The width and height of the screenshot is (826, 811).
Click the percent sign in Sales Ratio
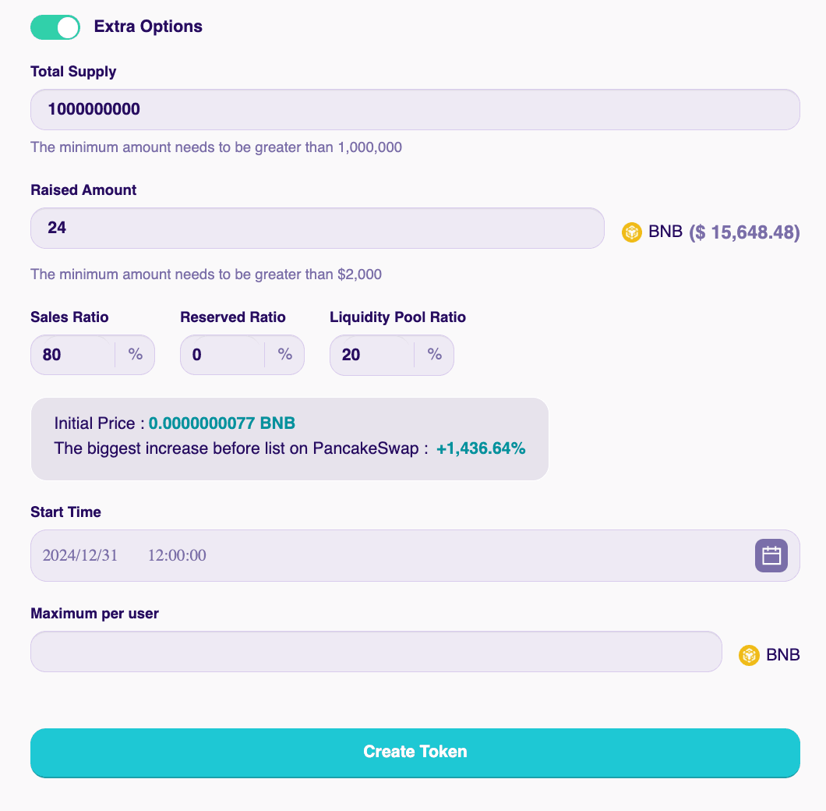[136, 355]
